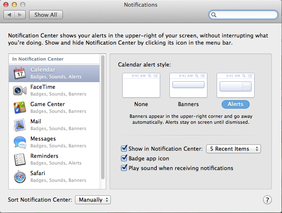Screen dimensions: 282x213
Task: Select the highlighted Alerts label
Action: point(235,104)
